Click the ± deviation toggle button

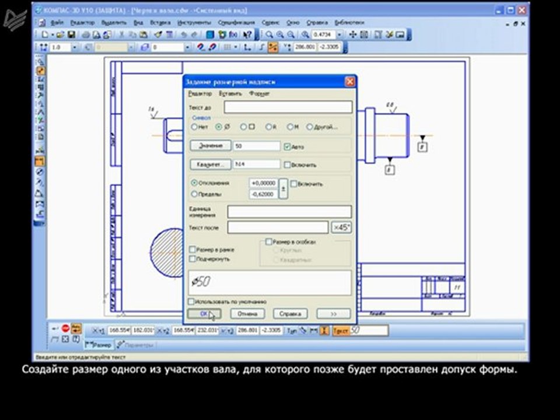(283, 188)
